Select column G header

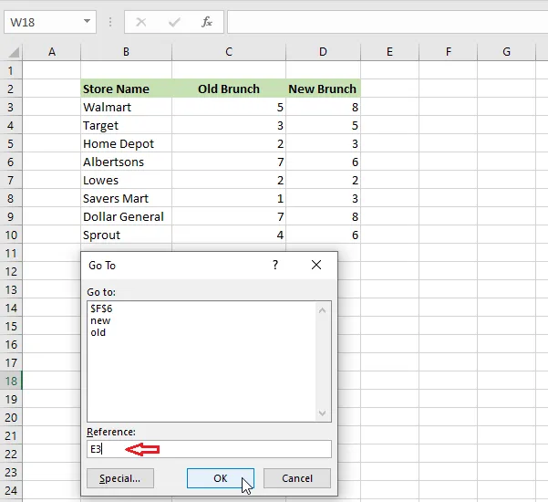point(506,52)
